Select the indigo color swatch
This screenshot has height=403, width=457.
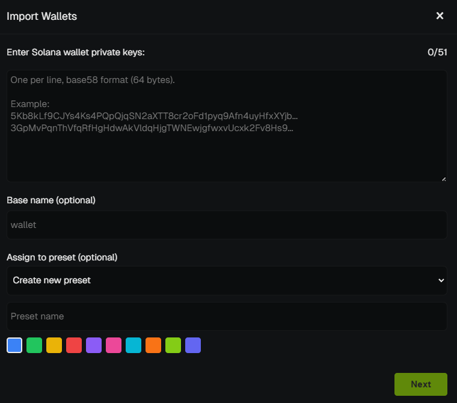pyautogui.click(x=193, y=345)
